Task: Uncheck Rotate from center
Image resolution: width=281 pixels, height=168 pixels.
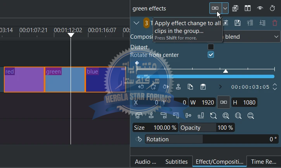Action: click(211, 55)
